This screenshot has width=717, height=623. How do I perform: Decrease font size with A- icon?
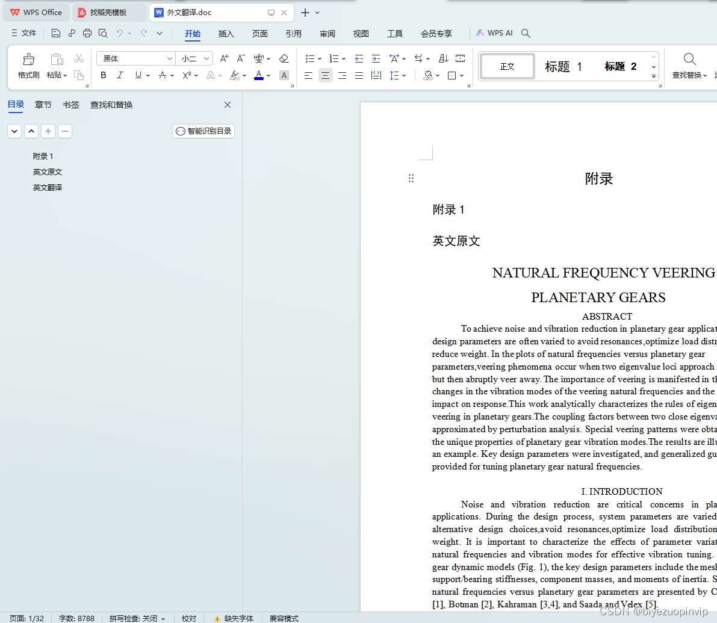241,58
